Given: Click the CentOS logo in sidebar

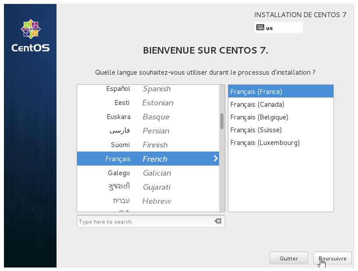Looking at the screenshot, I should pyautogui.click(x=31, y=36).
